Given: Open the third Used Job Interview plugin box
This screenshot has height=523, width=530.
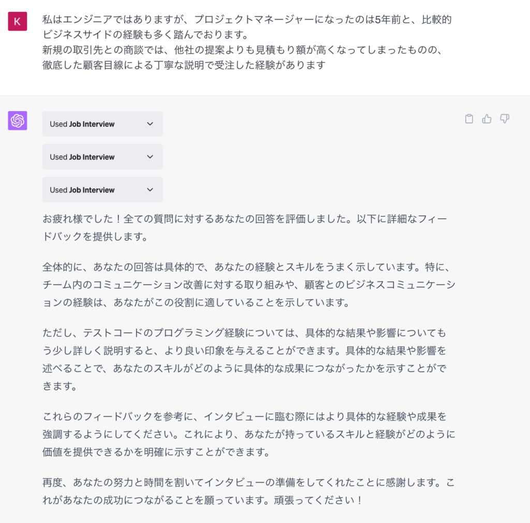Looking at the screenshot, I should 102,190.
